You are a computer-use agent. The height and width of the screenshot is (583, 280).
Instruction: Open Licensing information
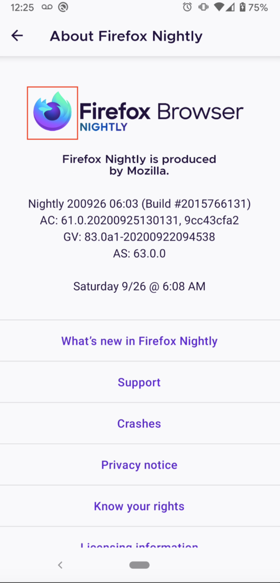139,547
